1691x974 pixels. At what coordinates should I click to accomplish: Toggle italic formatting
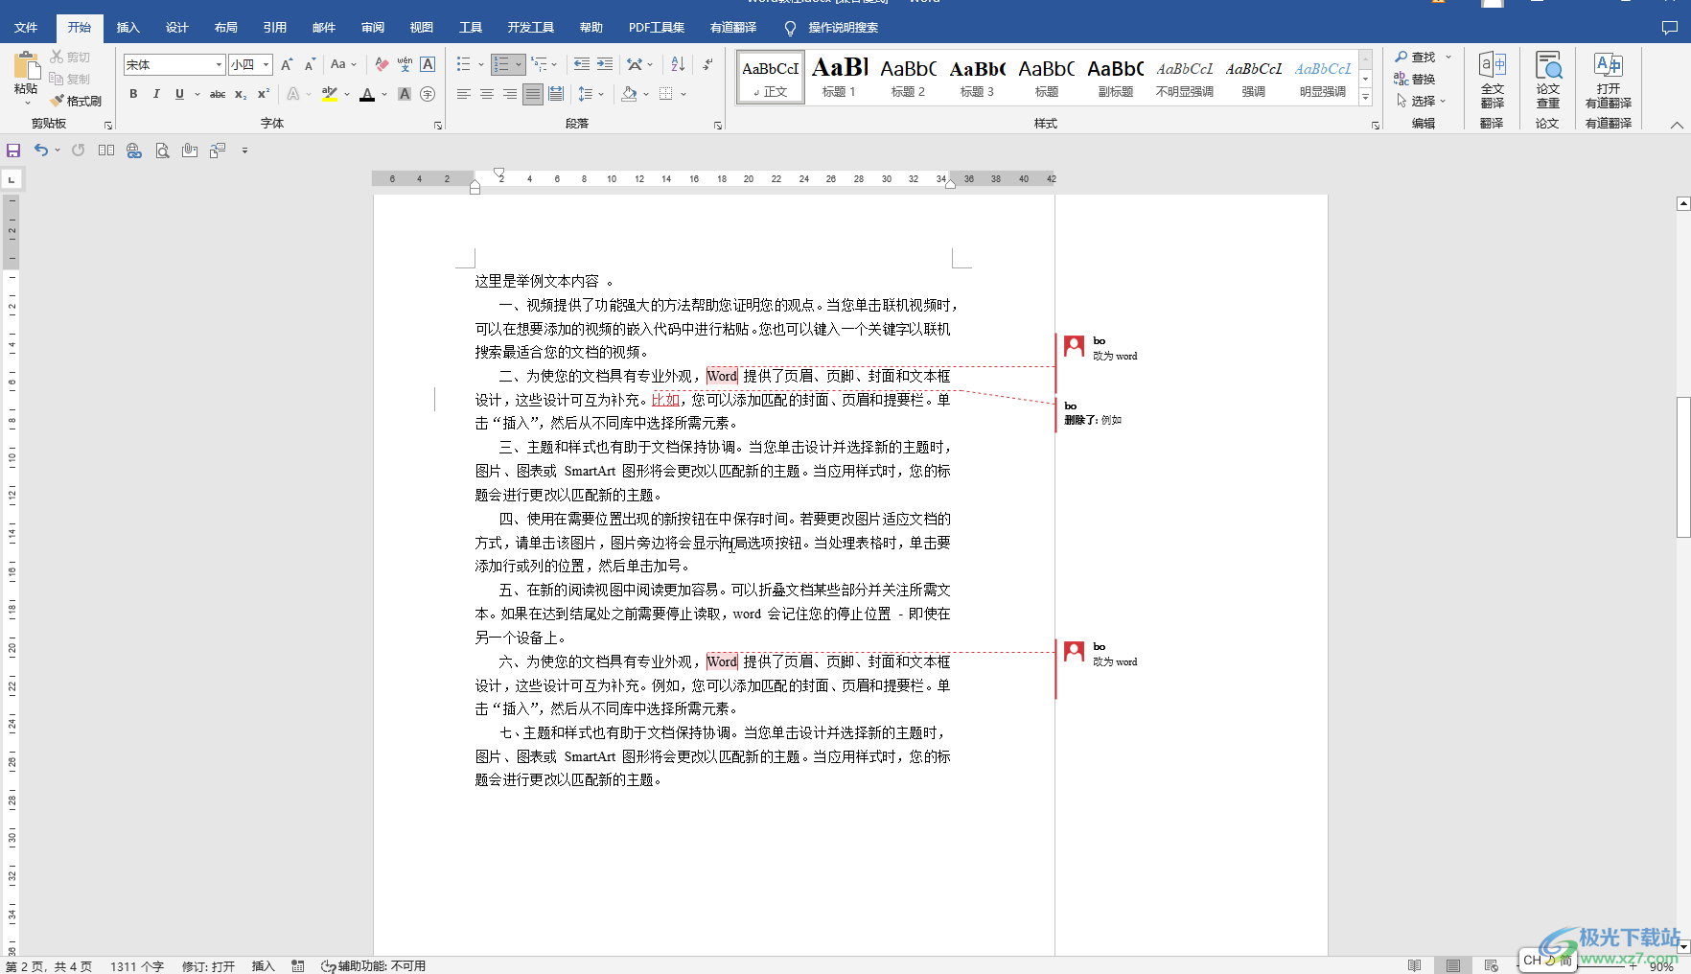(x=156, y=94)
